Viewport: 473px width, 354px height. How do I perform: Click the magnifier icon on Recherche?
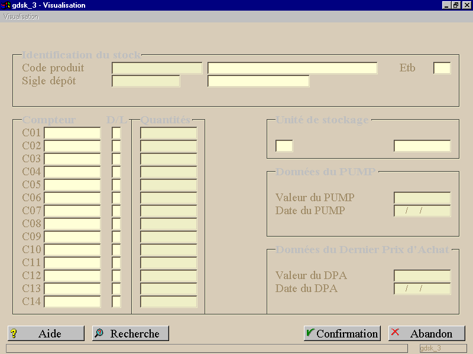(99, 333)
